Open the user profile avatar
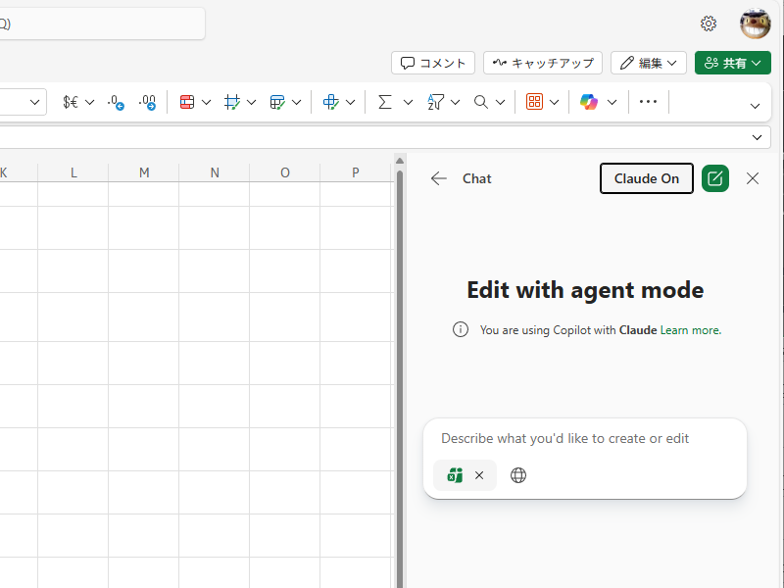The width and height of the screenshot is (784, 588). pos(755,24)
